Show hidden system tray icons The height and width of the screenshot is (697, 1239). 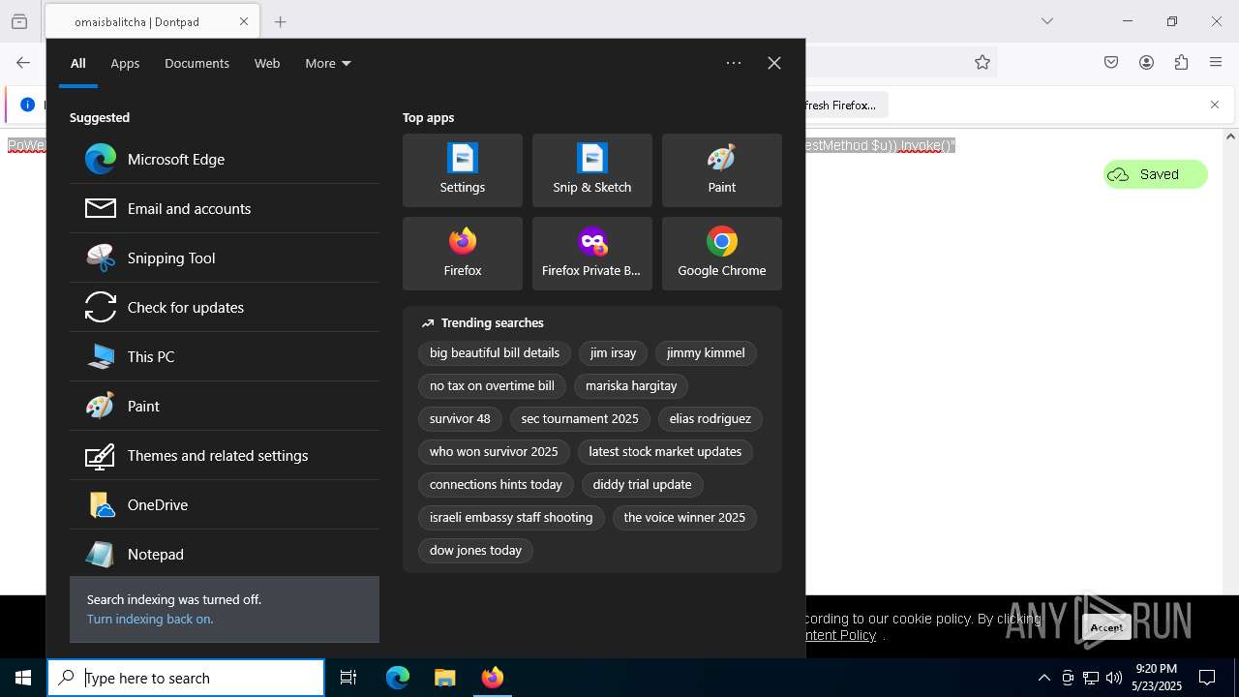point(1043,678)
